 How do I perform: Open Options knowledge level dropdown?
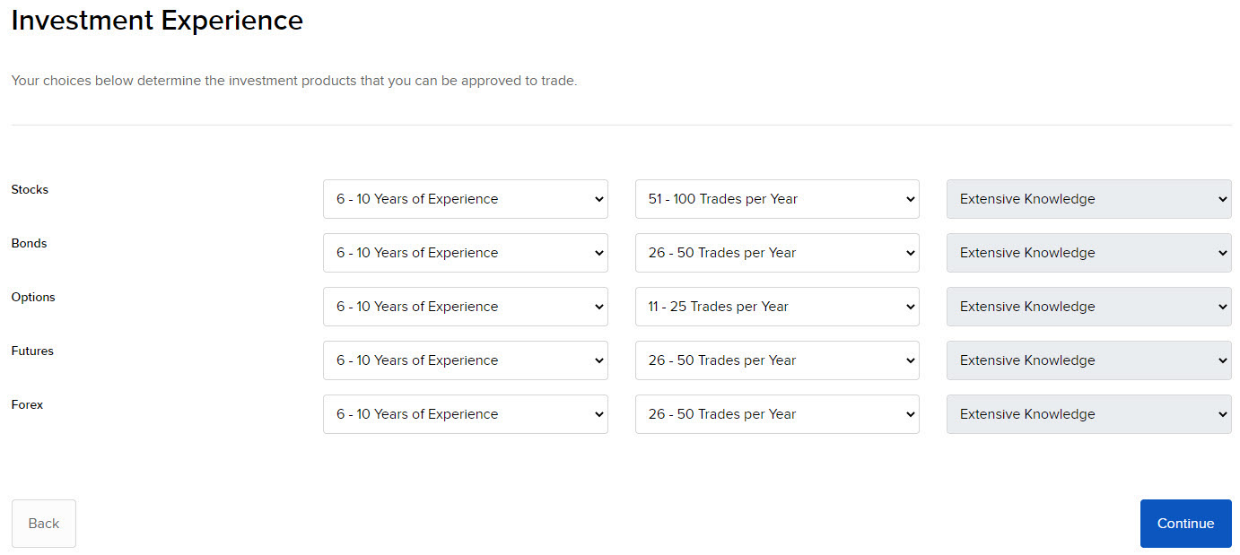[1088, 307]
